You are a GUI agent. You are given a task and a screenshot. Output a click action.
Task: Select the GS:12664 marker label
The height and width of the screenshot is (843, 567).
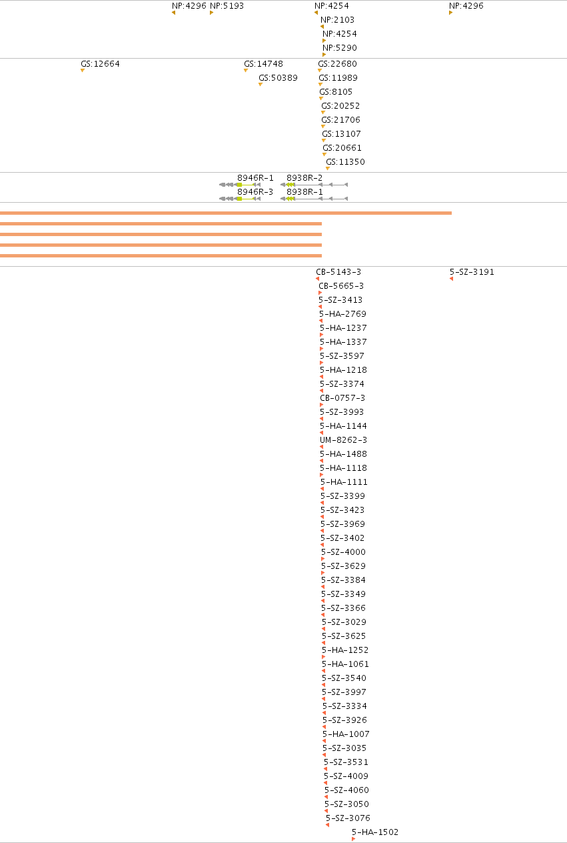[x=100, y=65]
